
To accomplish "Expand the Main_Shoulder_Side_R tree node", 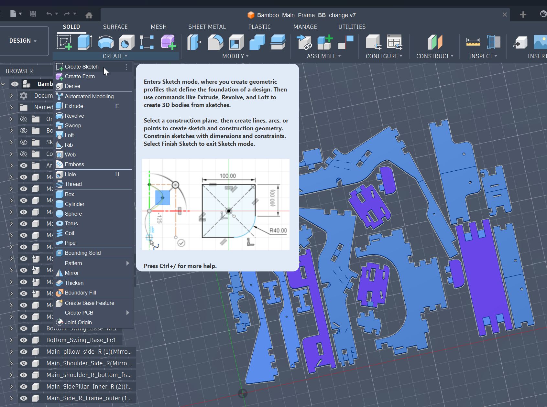I will [x=11, y=363].
